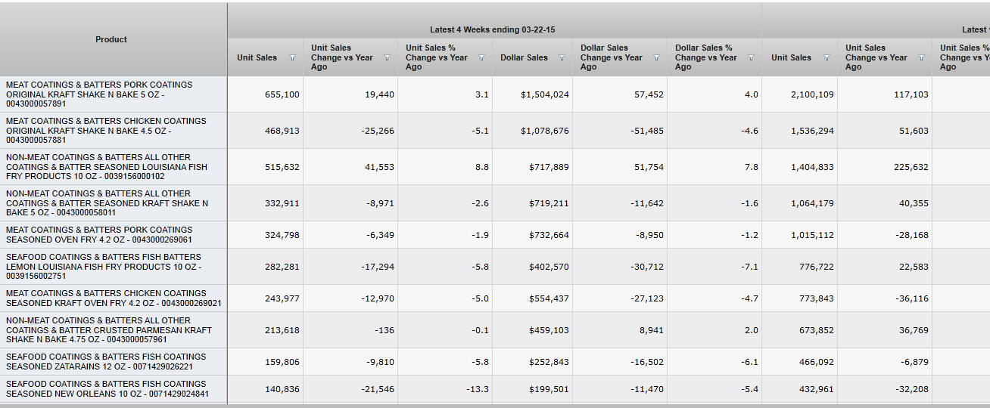The image size is (990, 408).
Task: Click filter icon on the second Unit Sales column
Action: pyautogui.click(x=827, y=58)
